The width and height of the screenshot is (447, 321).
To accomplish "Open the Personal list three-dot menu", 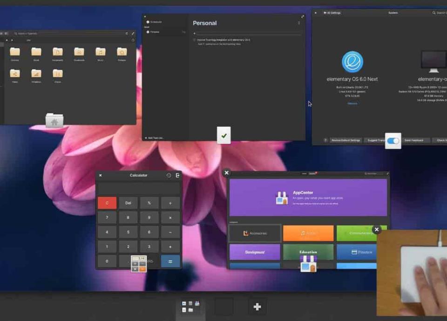I will [x=299, y=23].
